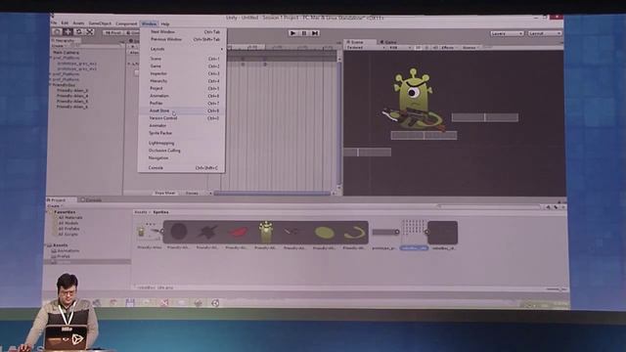Viewport: 626px width, 352px height.
Task: Click the Assets breadcrumb in Project panel
Action: pyautogui.click(x=141, y=212)
